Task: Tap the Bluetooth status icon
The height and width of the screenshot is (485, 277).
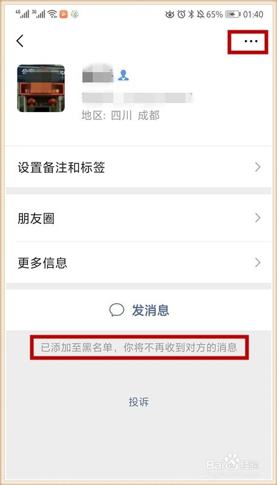Action: click(192, 14)
